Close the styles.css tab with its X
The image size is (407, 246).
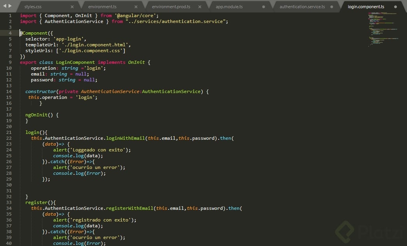(72, 7)
